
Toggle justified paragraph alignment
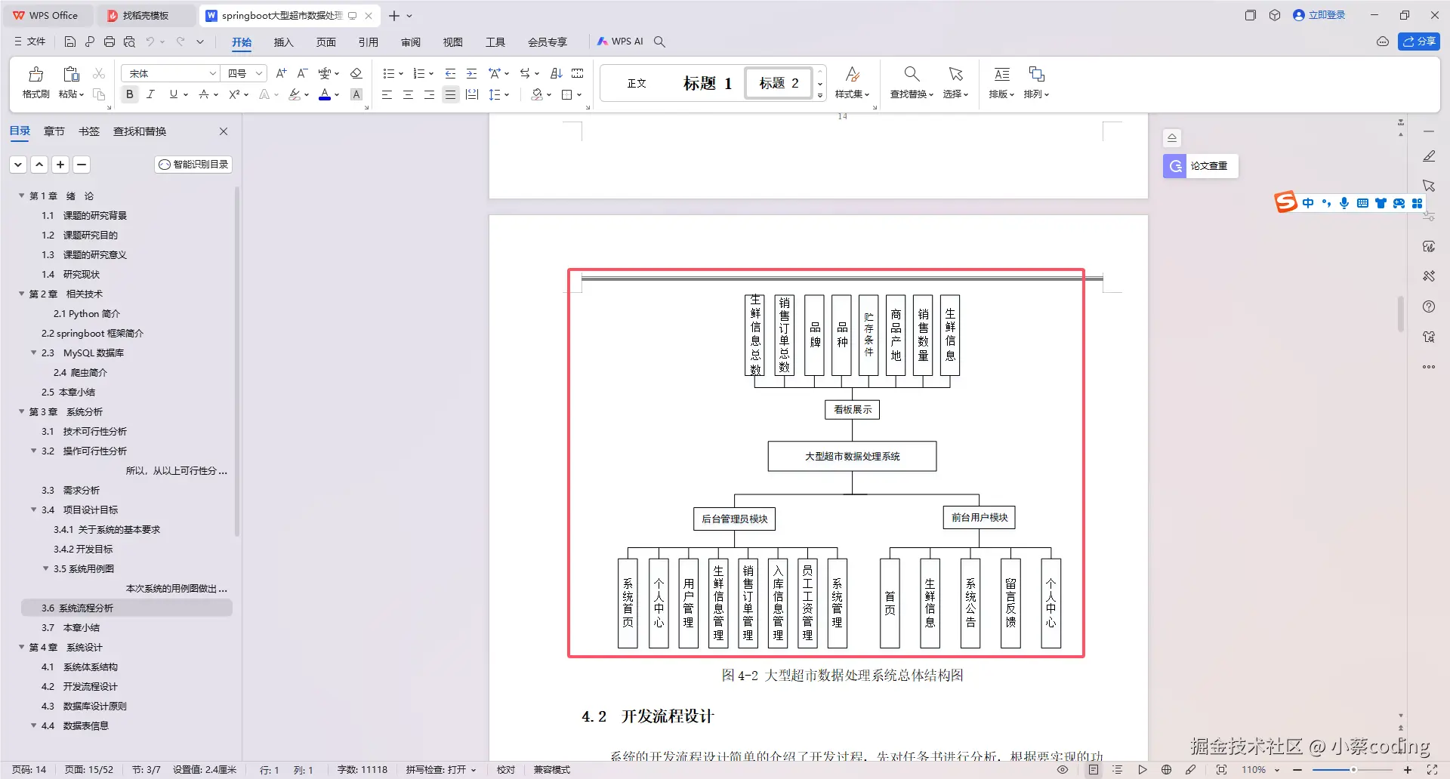[x=450, y=94]
